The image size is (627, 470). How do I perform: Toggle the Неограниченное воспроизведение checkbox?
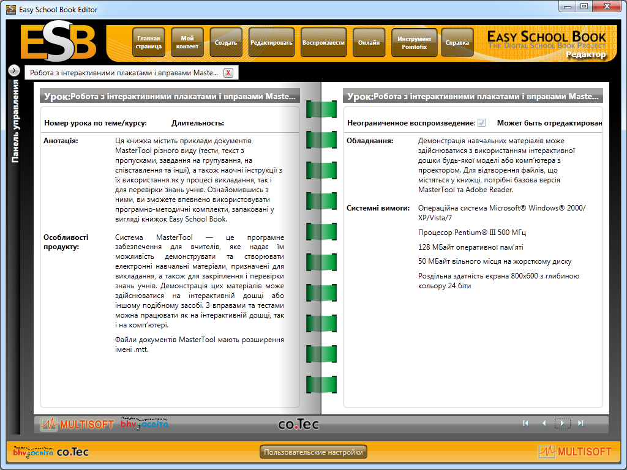482,122
